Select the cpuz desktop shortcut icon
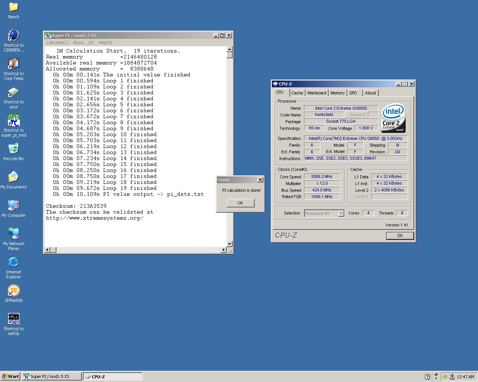 tap(13, 92)
